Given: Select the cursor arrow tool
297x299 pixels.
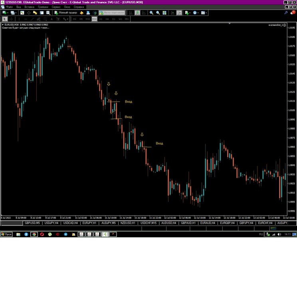Looking at the screenshot, I should 4,19.
